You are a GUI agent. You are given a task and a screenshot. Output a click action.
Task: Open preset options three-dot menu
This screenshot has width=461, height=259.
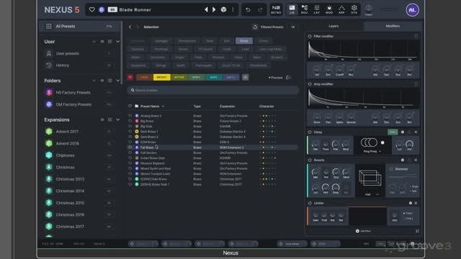coord(233,9)
